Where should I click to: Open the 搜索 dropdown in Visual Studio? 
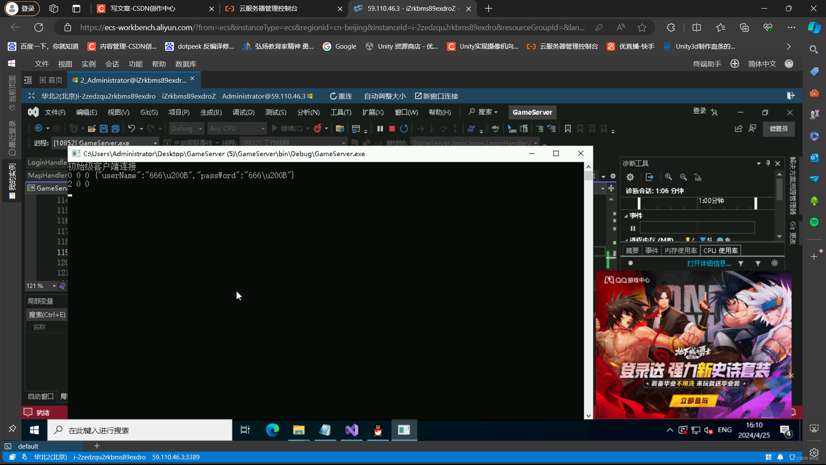[x=483, y=112]
